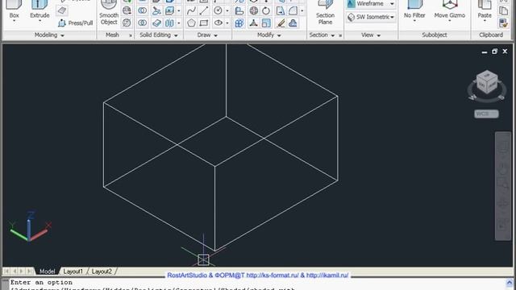Click the Erase pencil icon in Modify
This screenshot has height=290, width=516.
(x=281, y=23)
